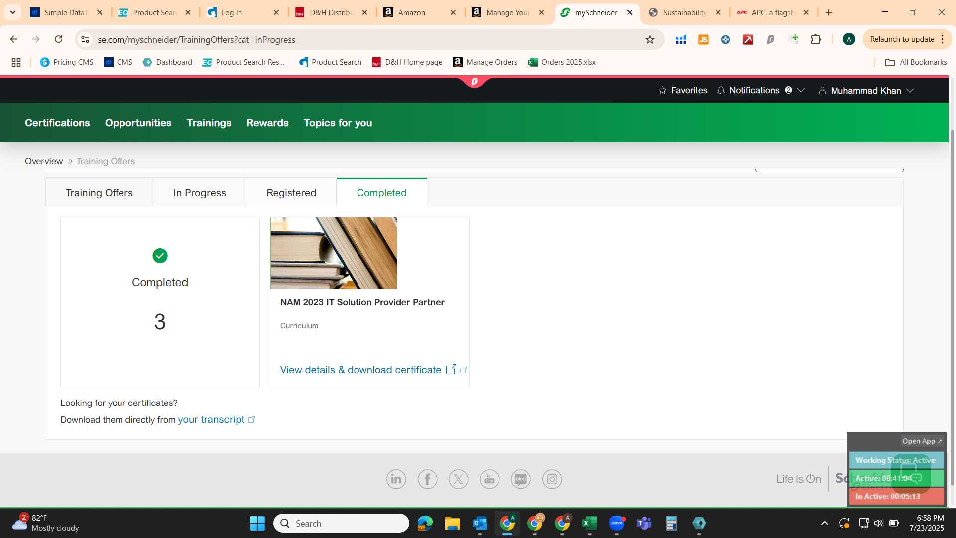This screenshot has height=538, width=956.
Task: Open Facebook social icon in footer
Action: pos(427,479)
